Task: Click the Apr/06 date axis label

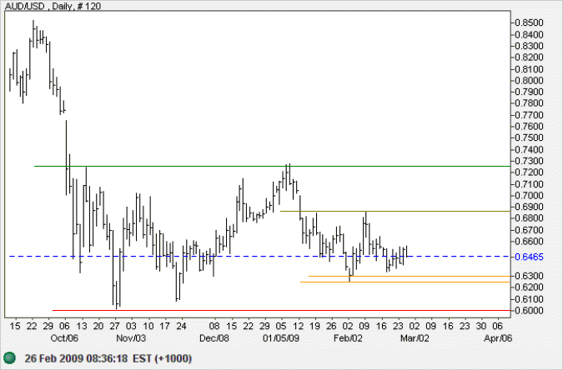Action: [x=498, y=338]
